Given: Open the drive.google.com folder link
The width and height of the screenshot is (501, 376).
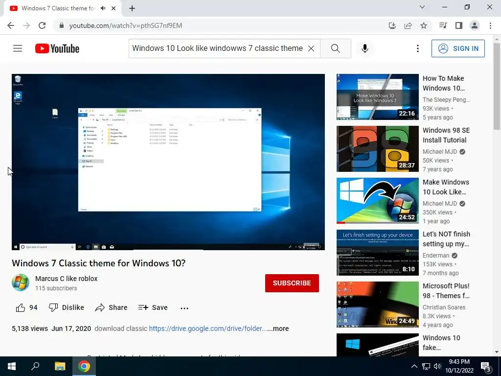Looking at the screenshot, I should click(x=207, y=329).
